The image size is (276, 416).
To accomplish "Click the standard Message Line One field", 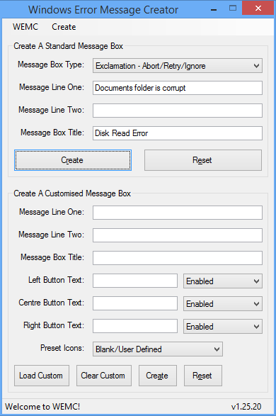I will pyautogui.click(x=178, y=88).
